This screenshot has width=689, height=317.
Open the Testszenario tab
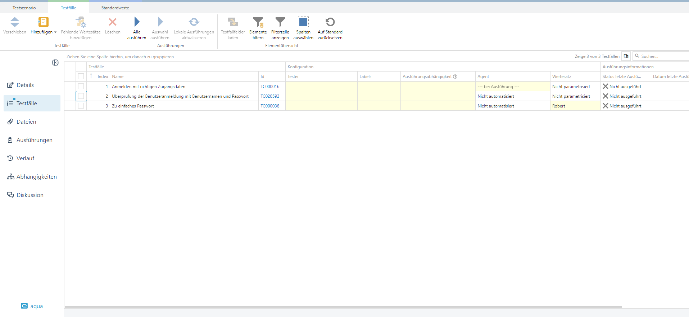pos(24,8)
